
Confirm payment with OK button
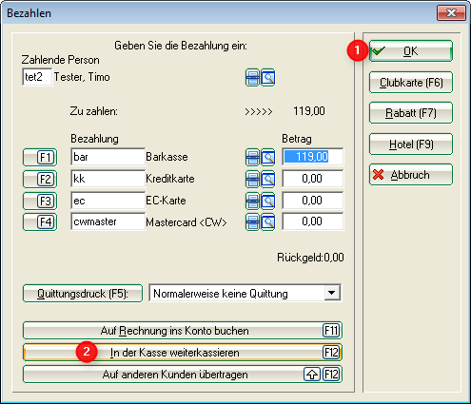(x=411, y=51)
